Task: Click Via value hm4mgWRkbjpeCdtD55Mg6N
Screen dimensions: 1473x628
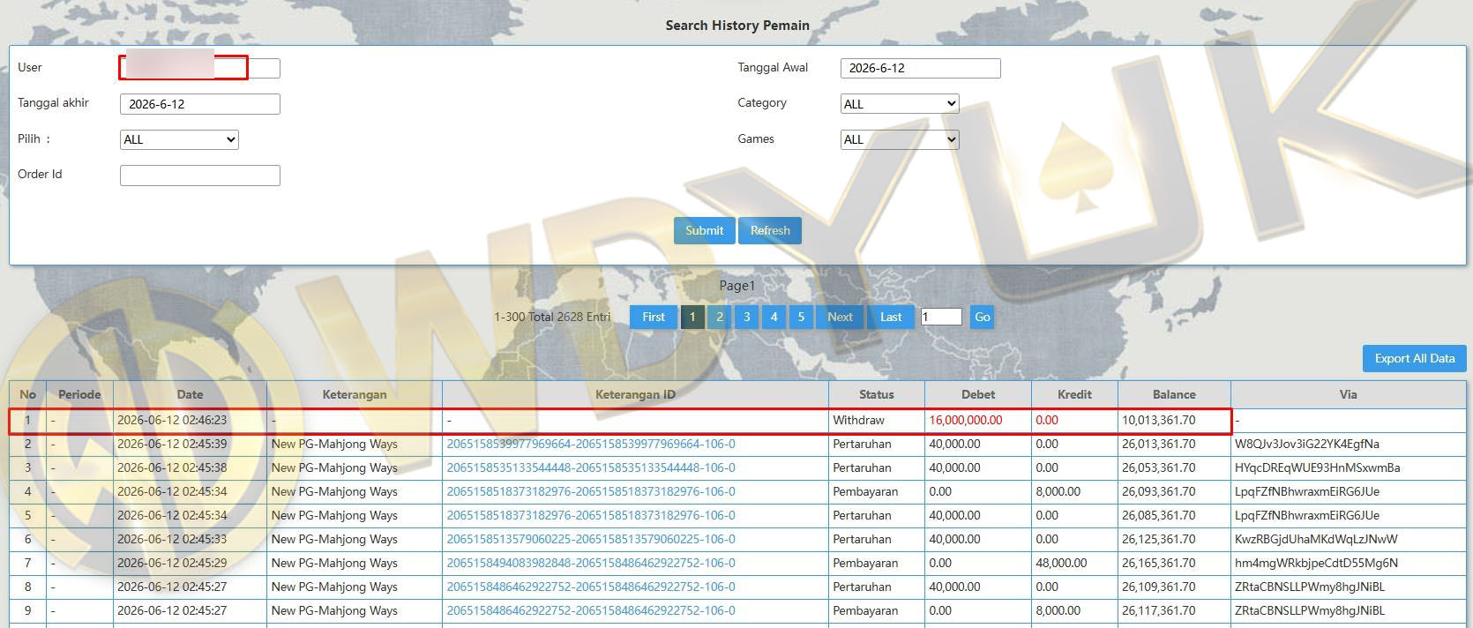Action: click(x=1316, y=563)
